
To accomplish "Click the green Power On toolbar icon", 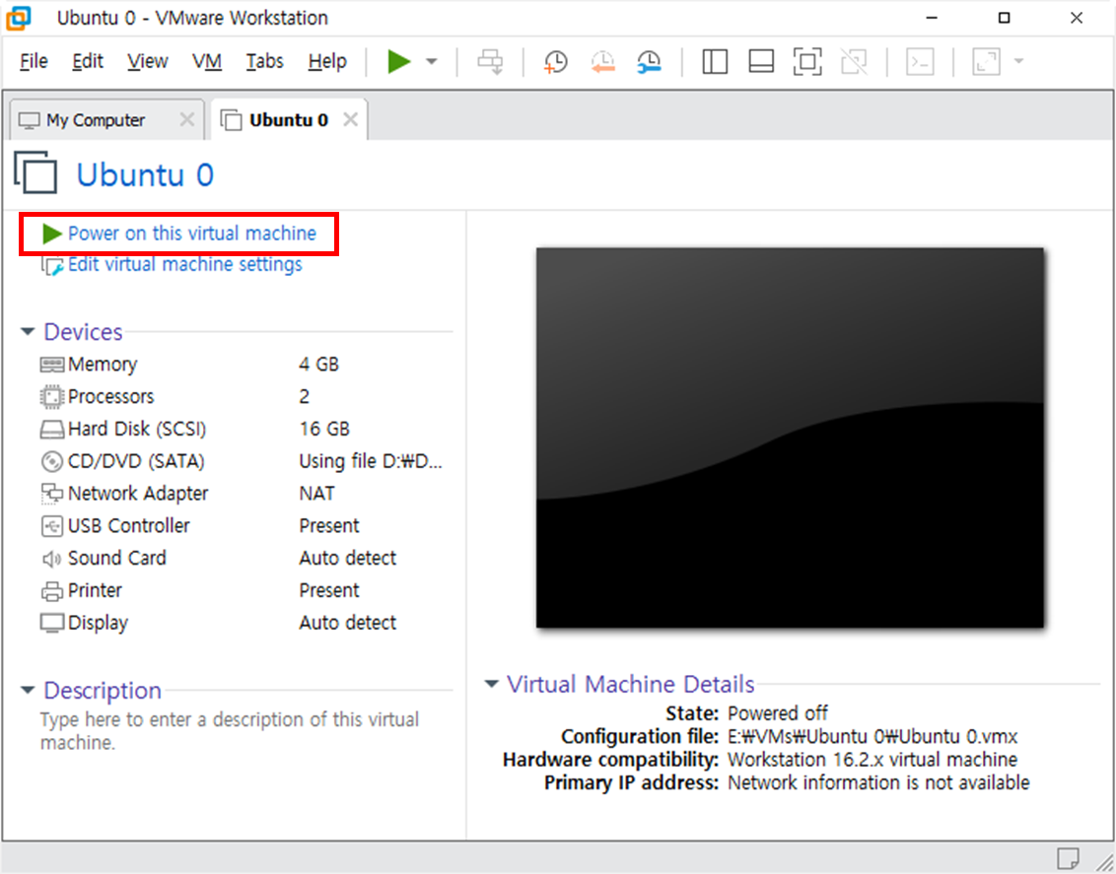I will 399,62.
